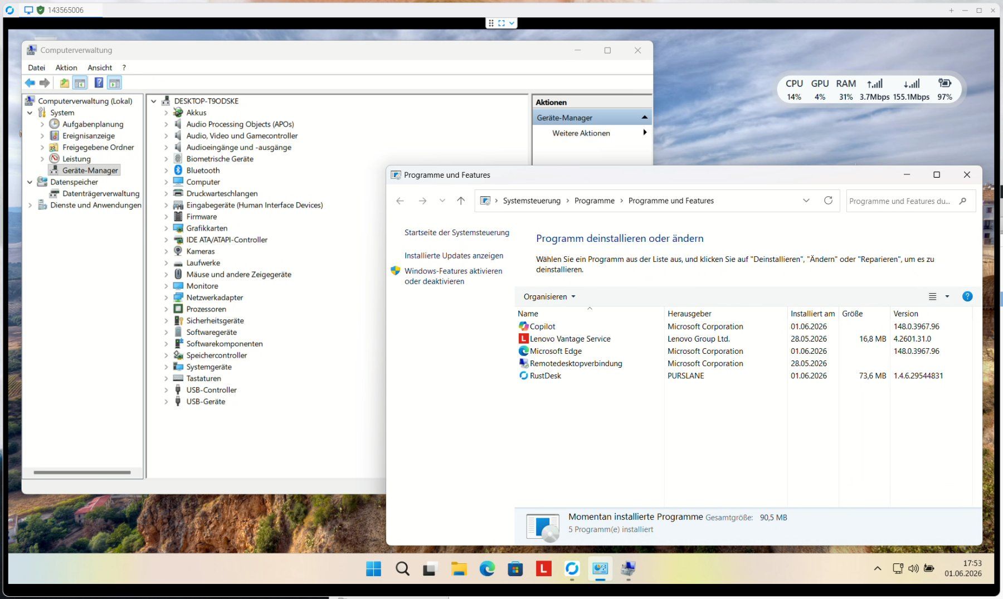
Task: Click the Netzwerkadapter device icon
Action: tap(178, 298)
